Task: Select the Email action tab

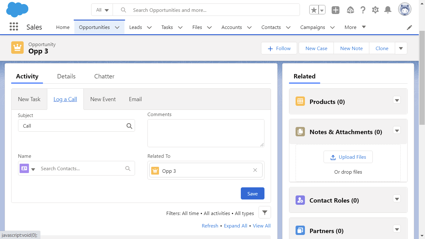Action: [x=135, y=99]
